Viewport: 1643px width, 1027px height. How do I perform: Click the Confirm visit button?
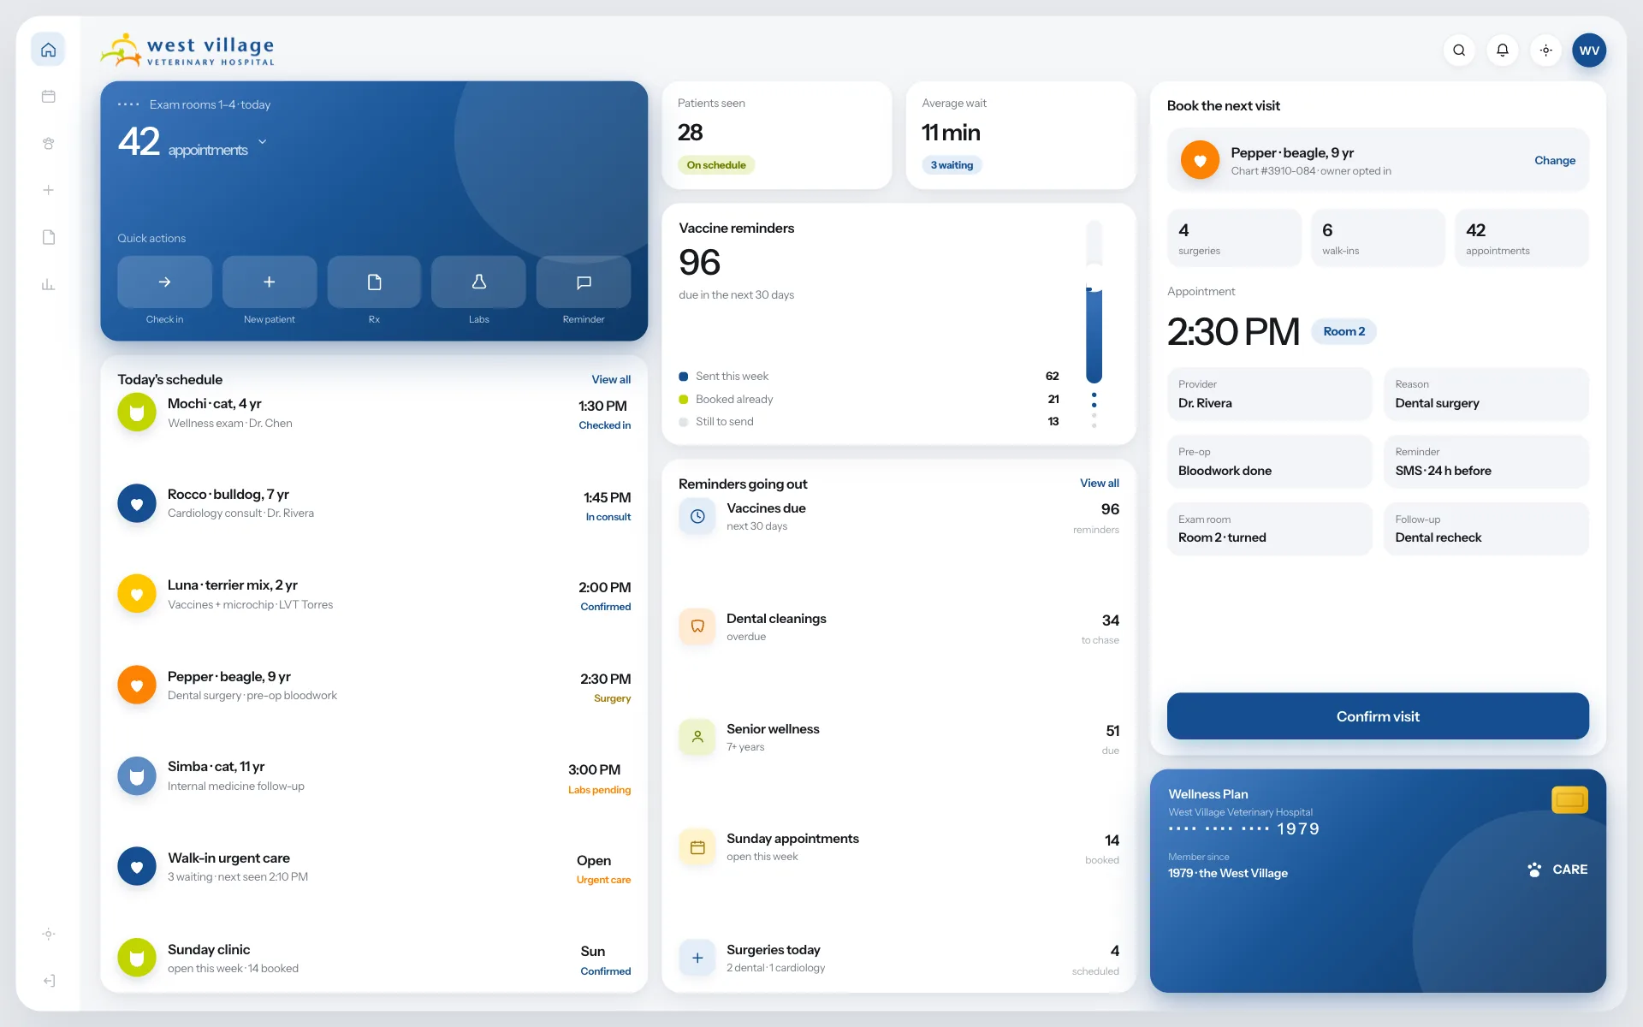tap(1378, 716)
